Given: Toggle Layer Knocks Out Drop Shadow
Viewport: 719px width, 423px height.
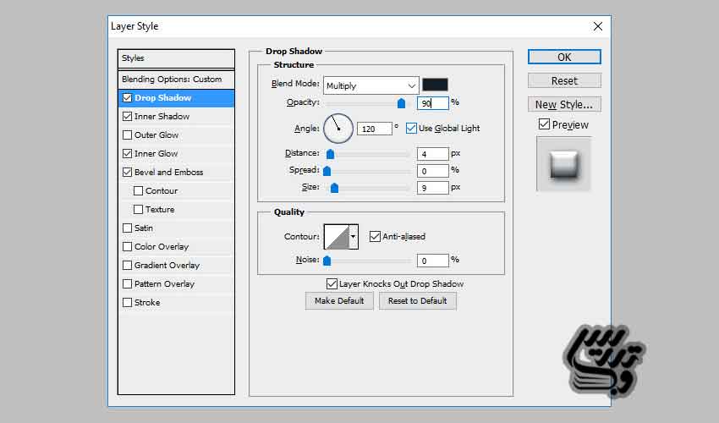Looking at the screenshot, I should click(332, 284).
